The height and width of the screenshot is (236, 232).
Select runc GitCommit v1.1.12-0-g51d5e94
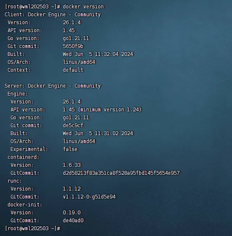89,197
